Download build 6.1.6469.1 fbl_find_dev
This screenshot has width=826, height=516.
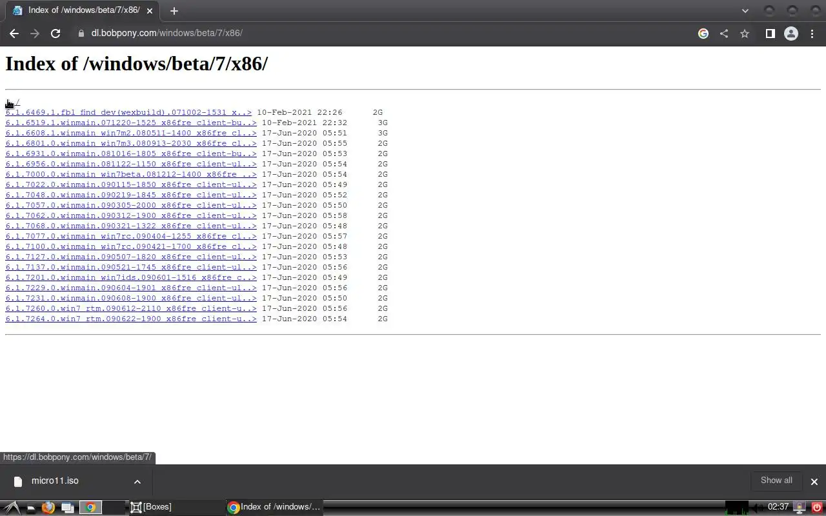(x=128, y=112)
